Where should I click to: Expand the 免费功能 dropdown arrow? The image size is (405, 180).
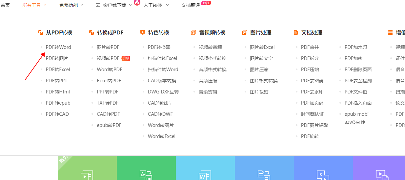[82, 5]
